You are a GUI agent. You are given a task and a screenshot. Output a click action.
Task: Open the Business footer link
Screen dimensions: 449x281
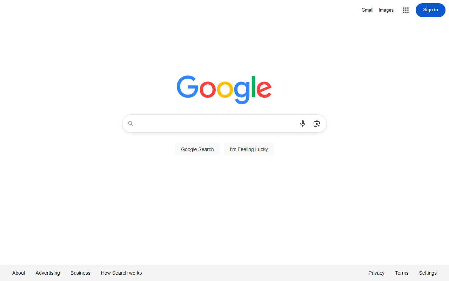point(80,273)
